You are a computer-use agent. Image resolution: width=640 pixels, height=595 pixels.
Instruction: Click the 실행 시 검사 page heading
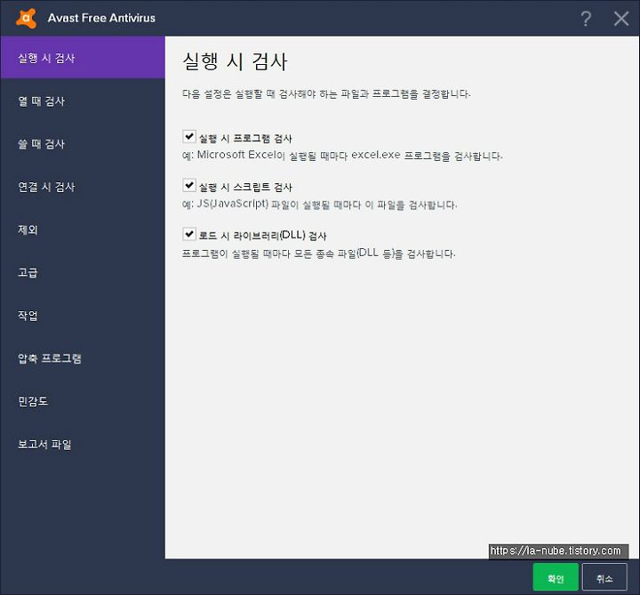(235, 61)
